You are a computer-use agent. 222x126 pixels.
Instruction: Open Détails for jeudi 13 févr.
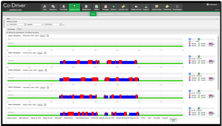pyautogui.click(x=40, y=105)
